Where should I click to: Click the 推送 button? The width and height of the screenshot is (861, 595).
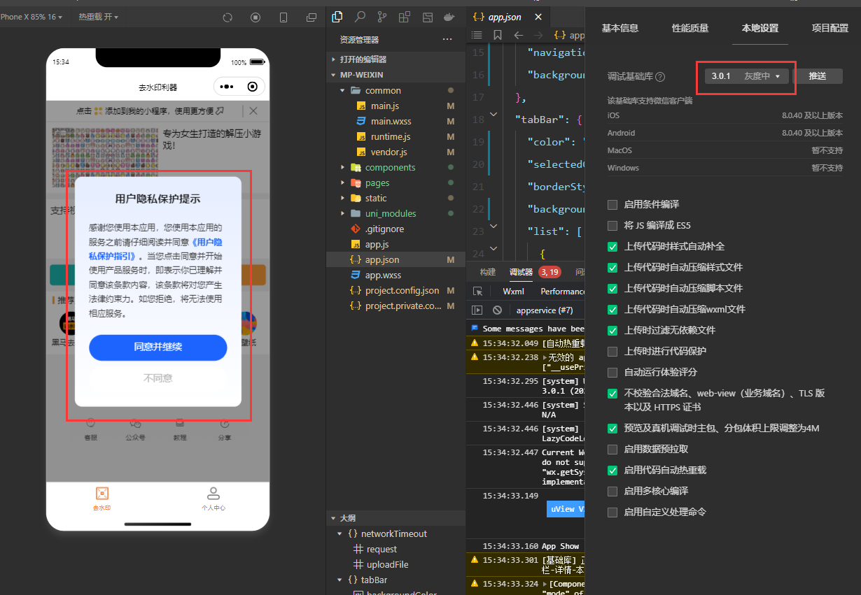[818, 76]
